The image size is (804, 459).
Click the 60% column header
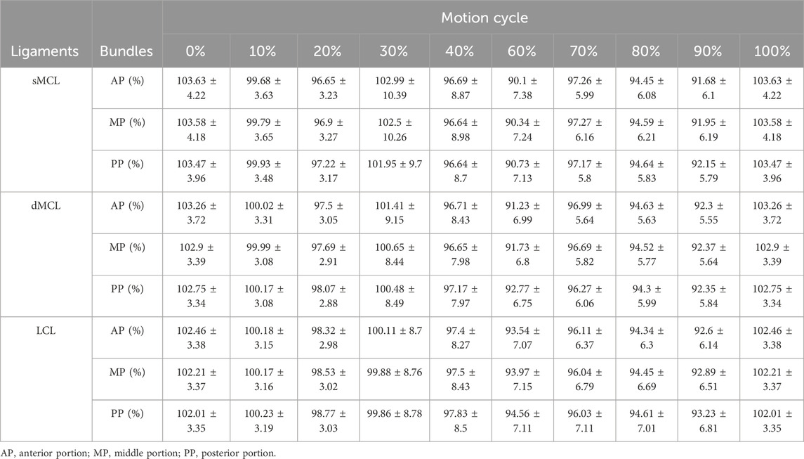point(522,51)
